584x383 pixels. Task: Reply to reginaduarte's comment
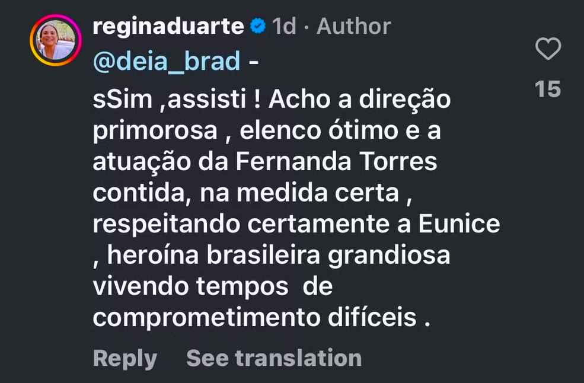click(x=125, y=358)
